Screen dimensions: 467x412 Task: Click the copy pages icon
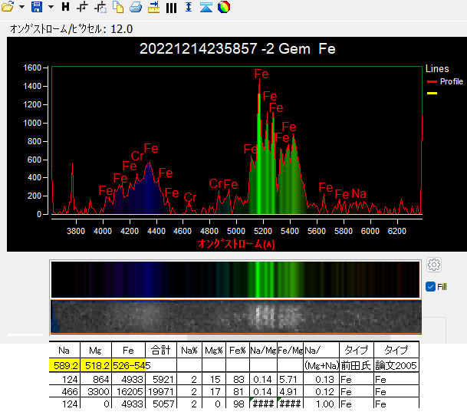[118, 7]
